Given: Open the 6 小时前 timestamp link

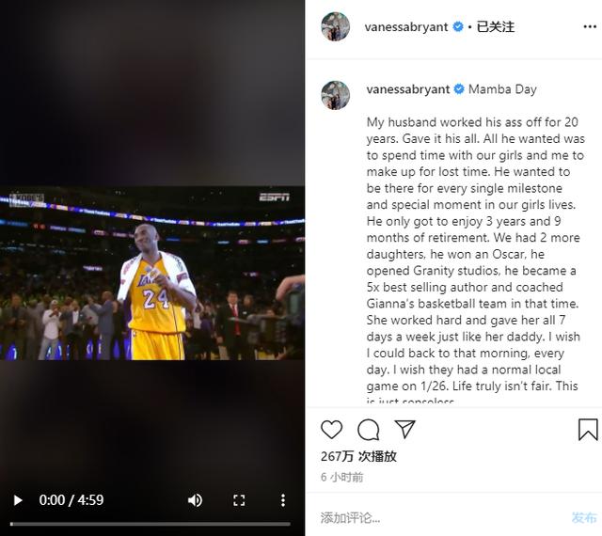Looking at the screenshot, I should tap(341, 478).
